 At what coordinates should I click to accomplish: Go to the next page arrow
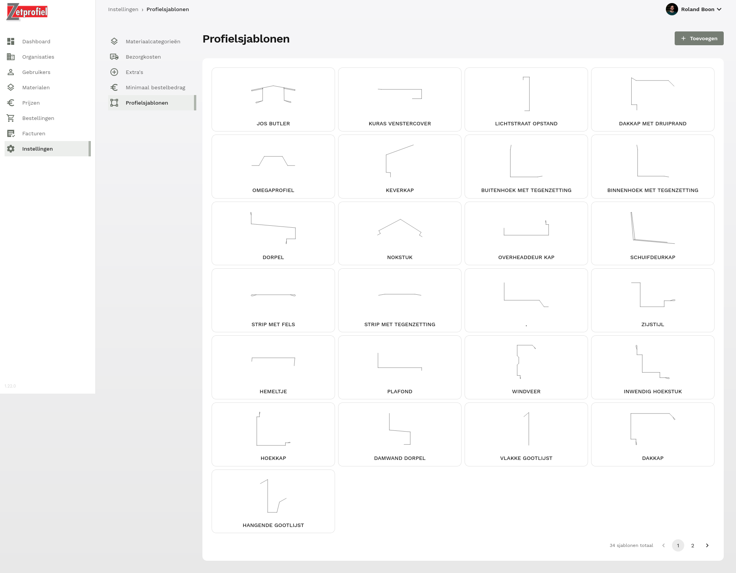coord(707,545)
